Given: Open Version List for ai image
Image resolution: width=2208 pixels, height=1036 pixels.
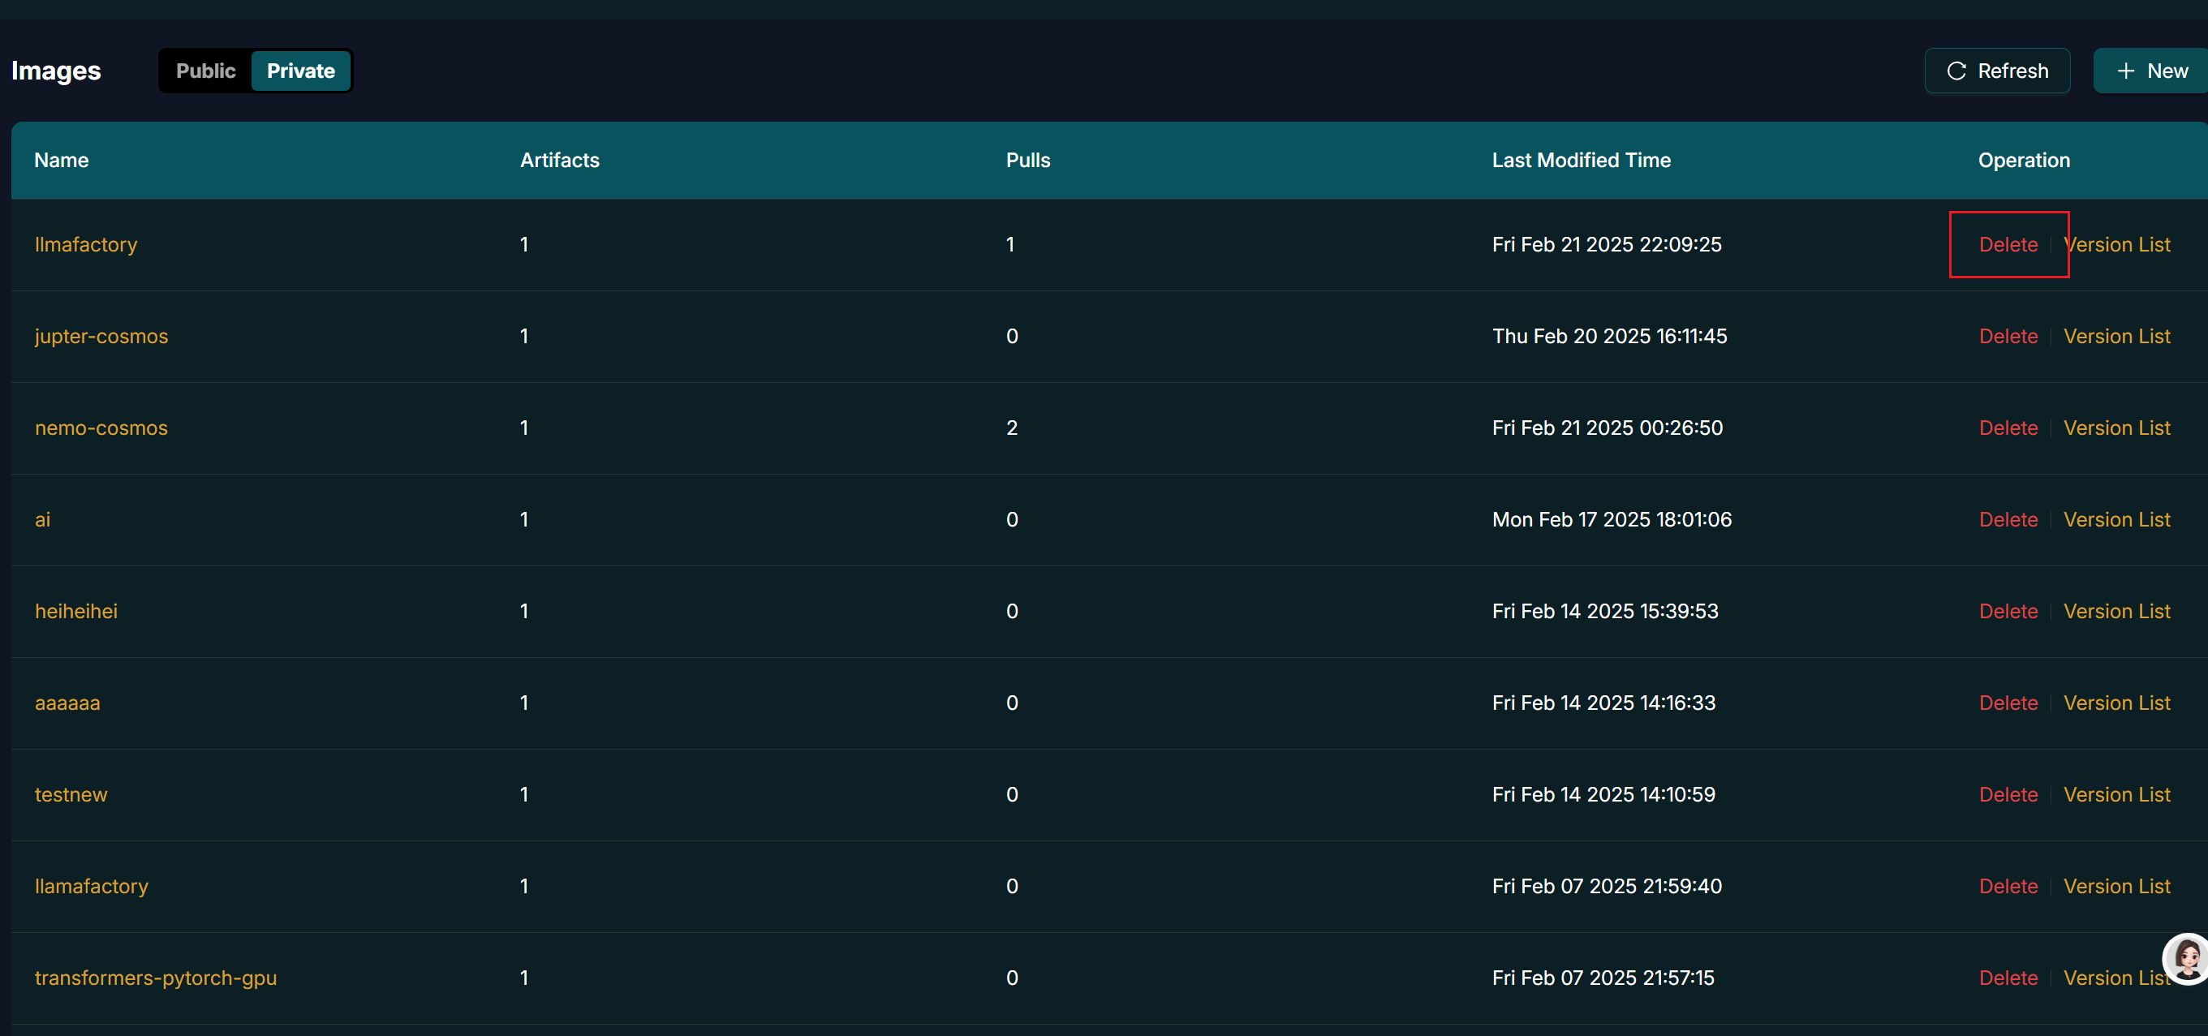Looking at the screenshot, I should pyautogui.click(x=2116, y=520).
